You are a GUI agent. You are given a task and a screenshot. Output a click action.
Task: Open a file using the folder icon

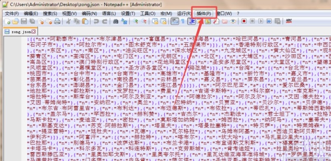pos(15,21)
